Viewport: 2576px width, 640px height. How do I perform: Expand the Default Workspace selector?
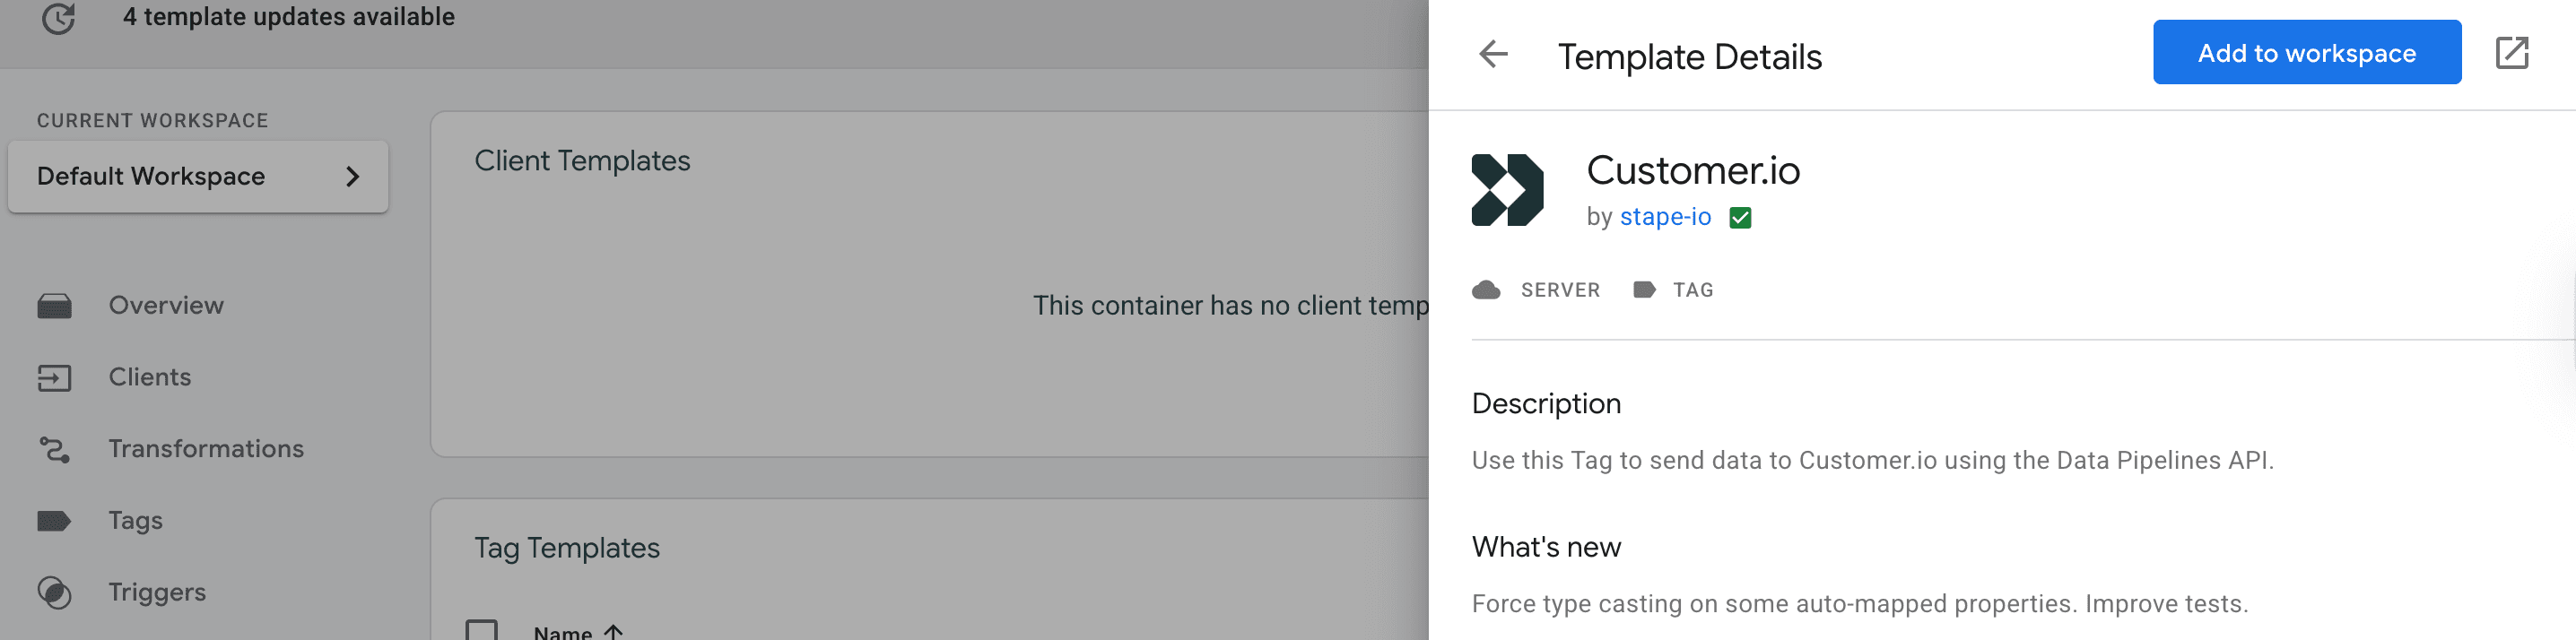pos(197,176)
